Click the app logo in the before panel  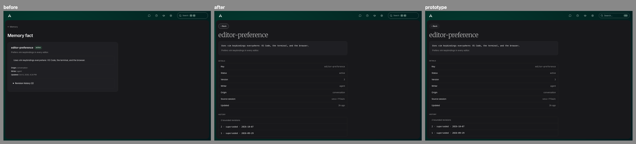pos(10,16)
